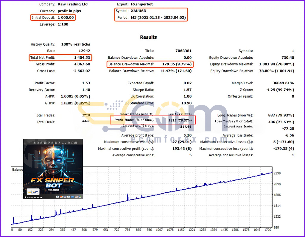Select the highlighted Initial Deposit 1 000.00 box
The width and height of the screenshot is (305, 237).
[53, 18]
